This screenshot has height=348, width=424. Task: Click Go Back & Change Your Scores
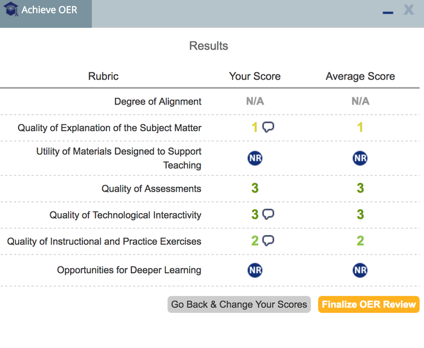click(x=239, y=304)
